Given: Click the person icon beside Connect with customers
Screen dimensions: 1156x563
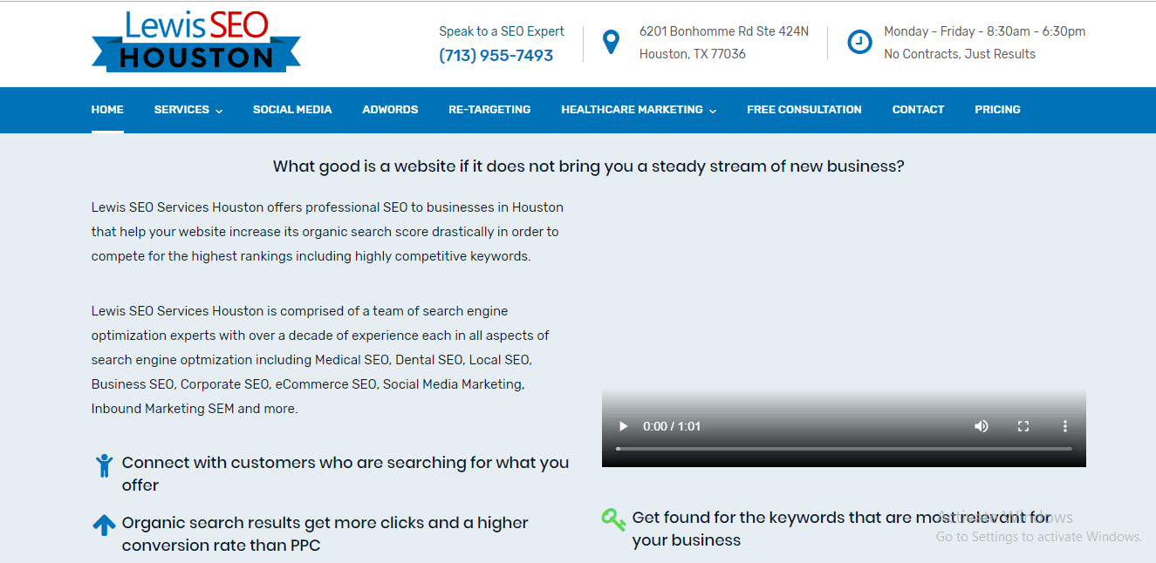Looking at the screenshot, I should click(x=104, y=465).
